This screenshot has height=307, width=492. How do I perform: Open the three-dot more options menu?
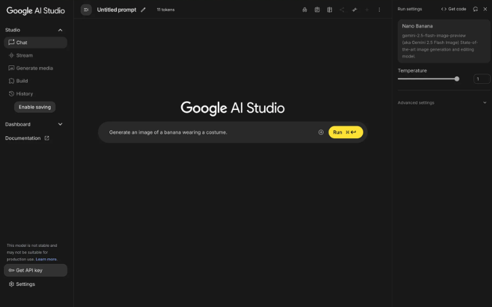[379, 10]
